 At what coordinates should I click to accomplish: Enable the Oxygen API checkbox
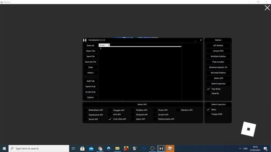[x=110, y=110]
